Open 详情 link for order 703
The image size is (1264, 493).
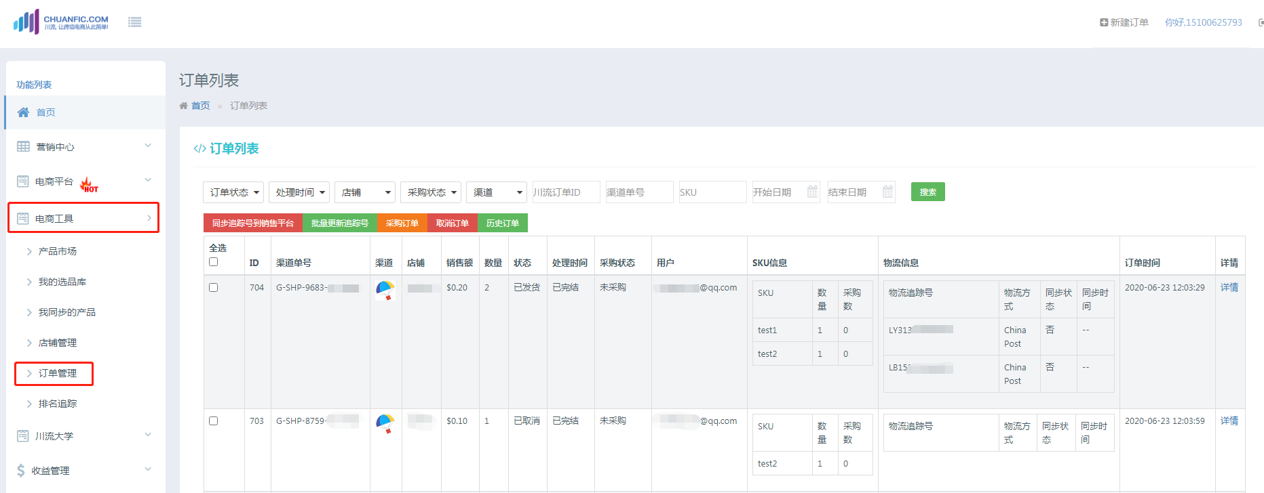coord(1229,421)
